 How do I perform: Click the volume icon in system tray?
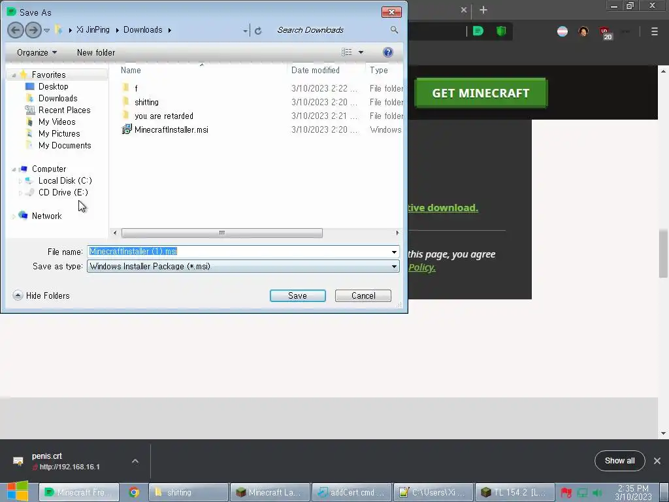point(597,493)
